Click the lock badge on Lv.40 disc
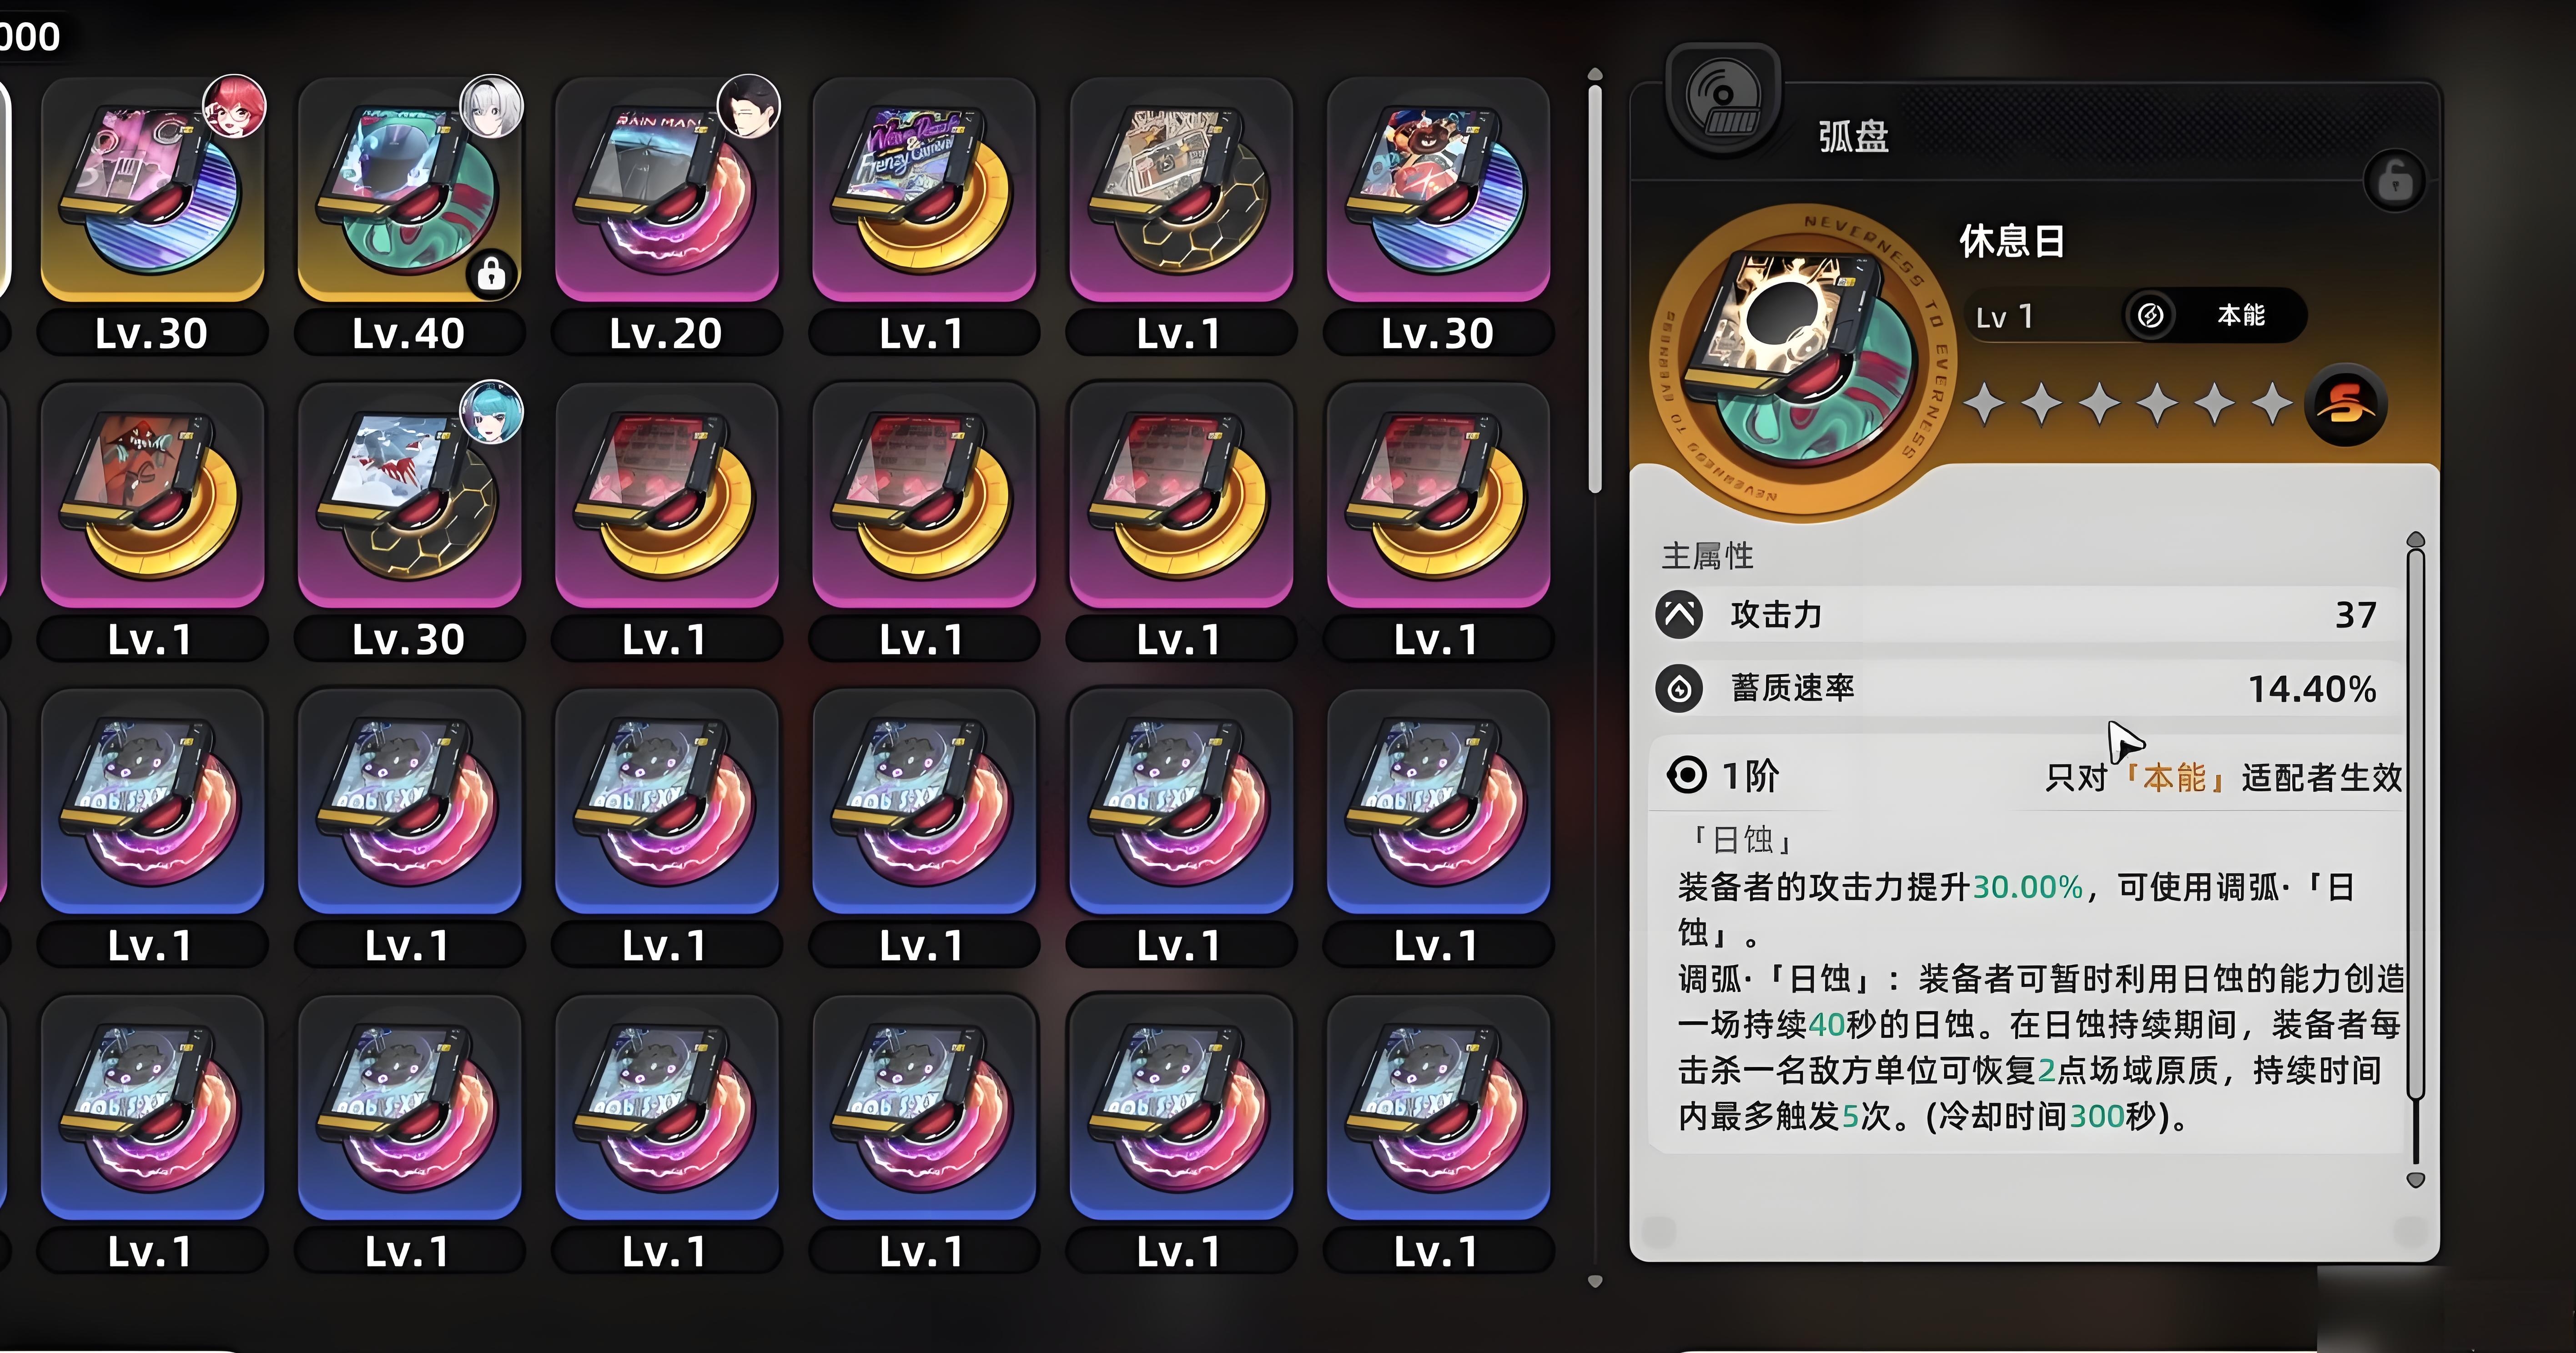2576x1353 pixels. [491, 273]
